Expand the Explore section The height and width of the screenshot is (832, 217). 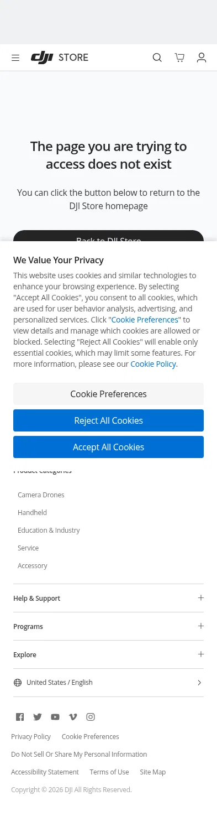[x=108, y=654]
